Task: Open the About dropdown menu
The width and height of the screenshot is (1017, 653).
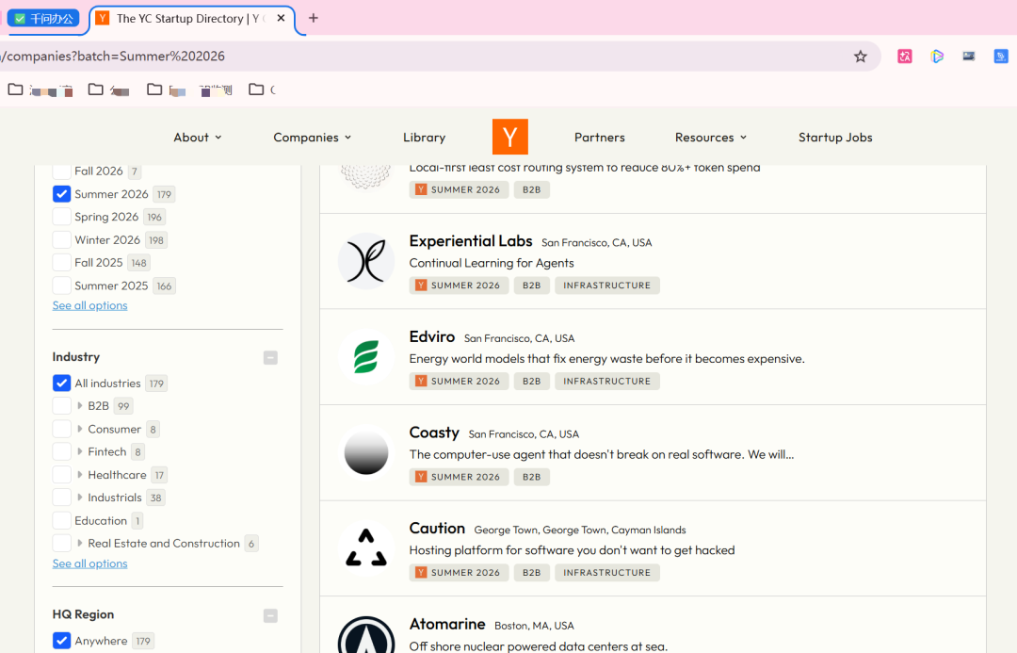Action: point(198,137)
